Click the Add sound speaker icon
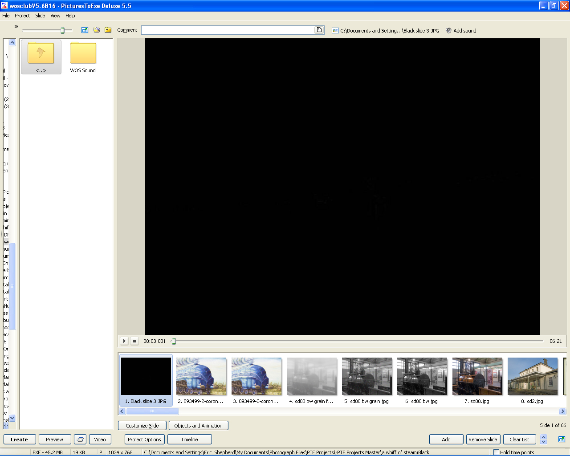570x456 pixels. click(448, 31)
